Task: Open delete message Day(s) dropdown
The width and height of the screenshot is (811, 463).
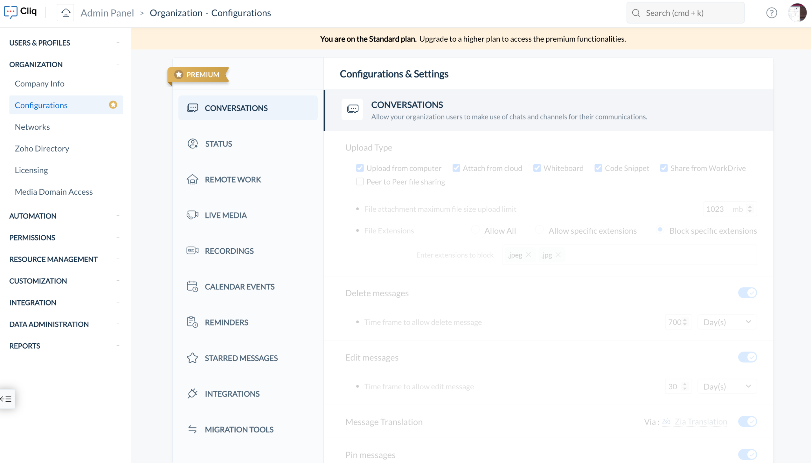Action: coord(727,322)
